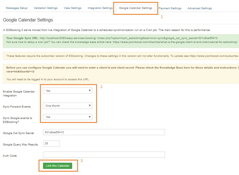The height and width of the screenshot is (175, 239).
Task: Click the Google Query Max Results field
Action: [x=51, y=143]
